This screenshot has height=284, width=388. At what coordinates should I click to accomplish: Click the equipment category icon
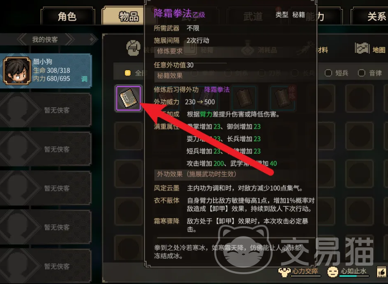point(133,48)
